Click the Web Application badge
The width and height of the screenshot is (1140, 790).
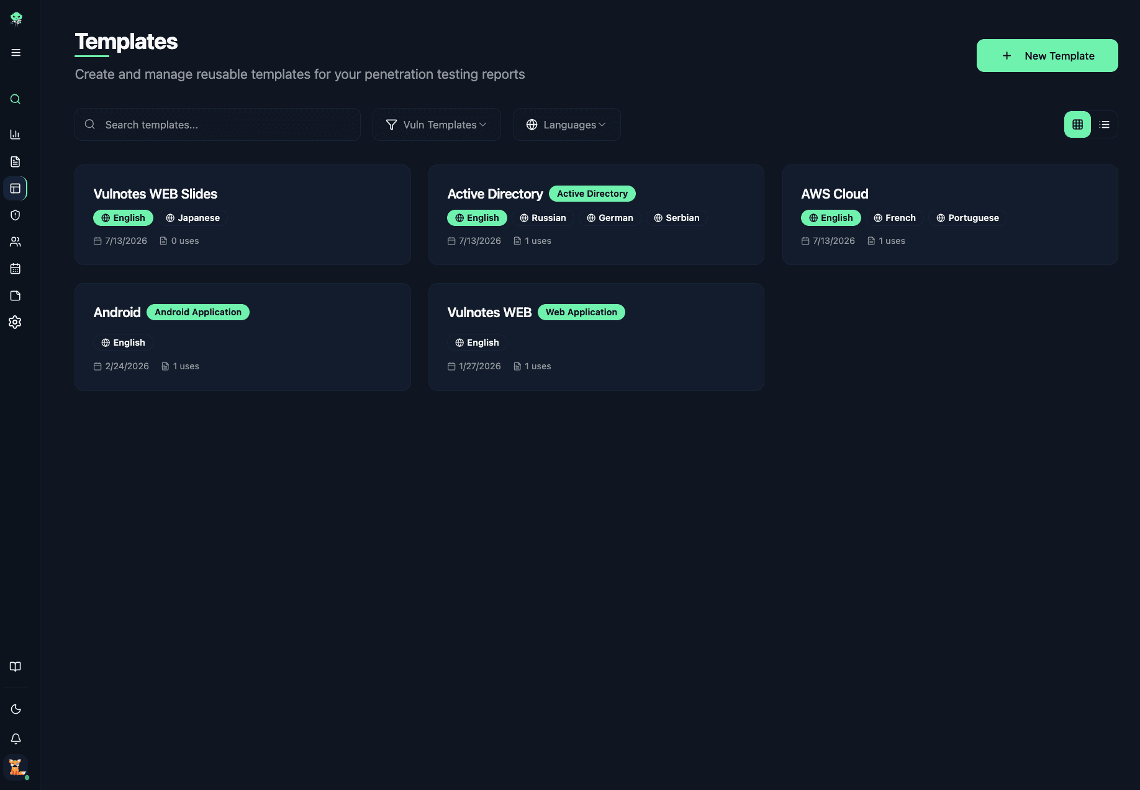(581, 312)
